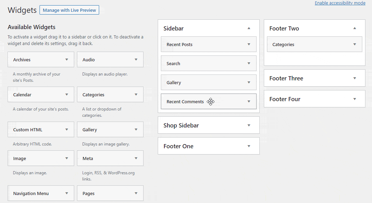Expand Gallery widget in Sidebar
The width and height of the screenshot is (372, 203).
pyautogui.click(x=249, y=82)
